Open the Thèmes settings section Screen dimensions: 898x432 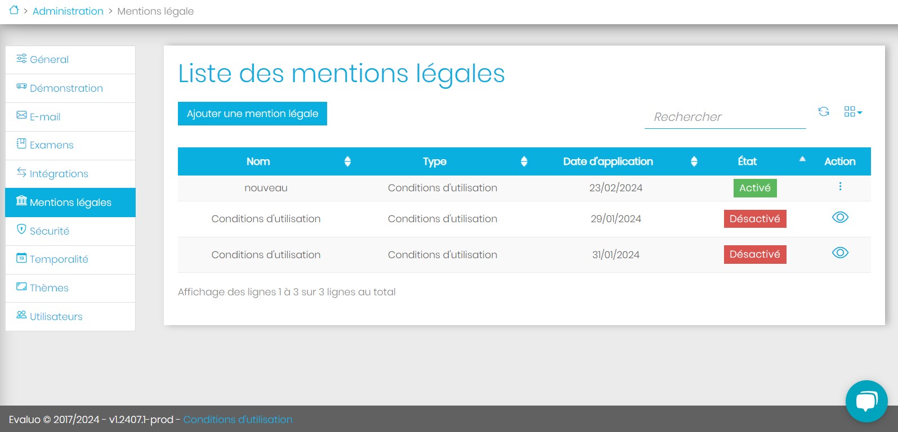(49, 288)
